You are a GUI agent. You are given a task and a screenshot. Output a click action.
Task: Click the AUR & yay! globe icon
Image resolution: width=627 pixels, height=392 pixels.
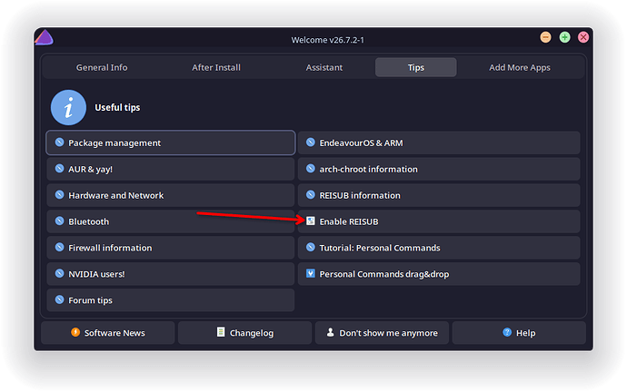60,169
